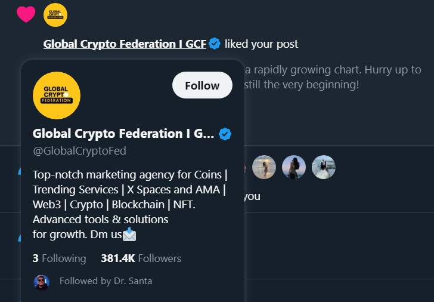Click the verified badge beside the notification name
The width and height of the screenshot is (434, 302).
pos(215,44)
